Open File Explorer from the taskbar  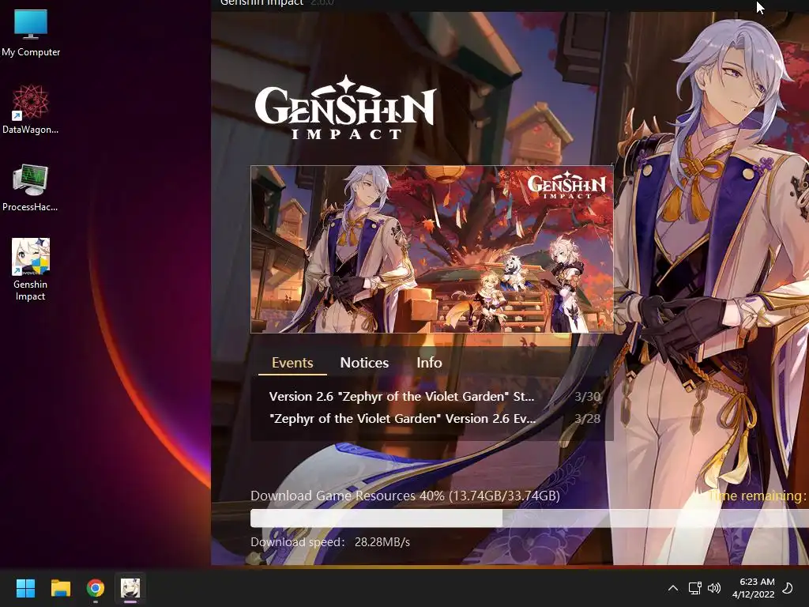(x=60, y=588)
